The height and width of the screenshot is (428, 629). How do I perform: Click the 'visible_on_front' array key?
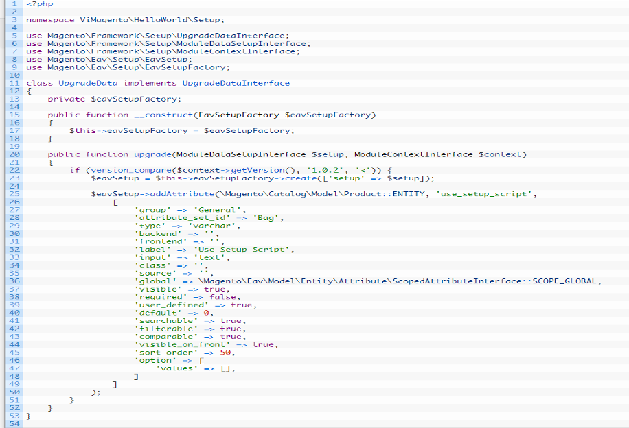[182, 344]
